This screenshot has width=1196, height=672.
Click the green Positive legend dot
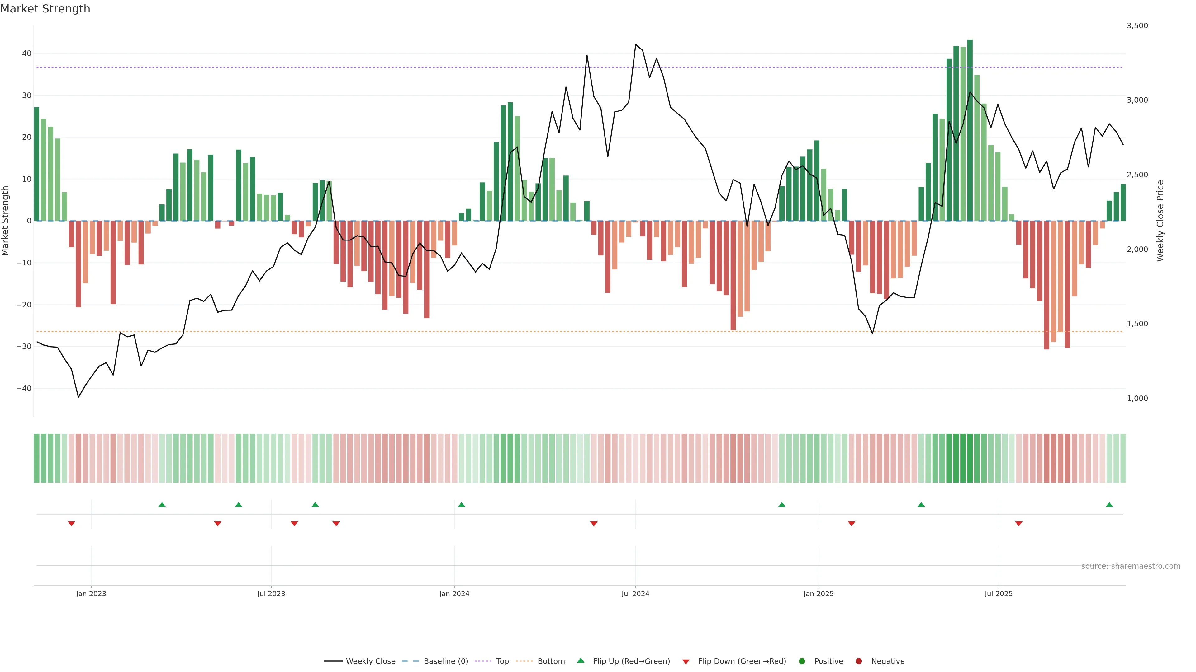tap(802, 661)
